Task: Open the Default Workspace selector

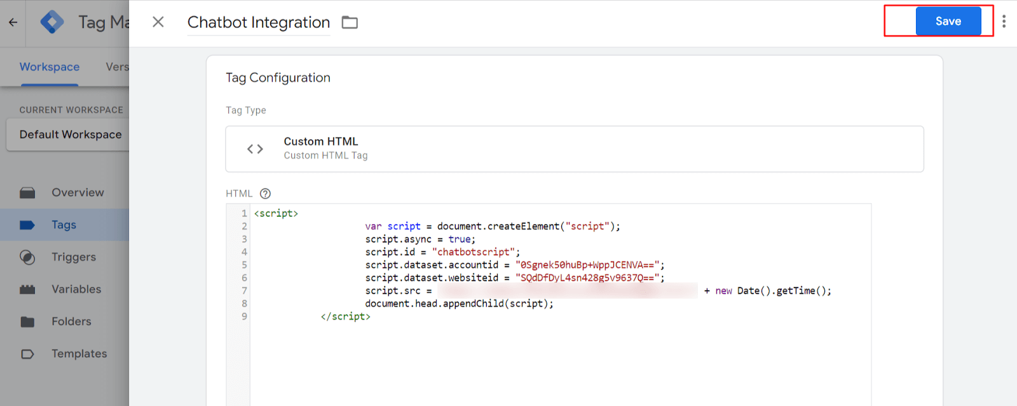Action: tap(68, 134)
